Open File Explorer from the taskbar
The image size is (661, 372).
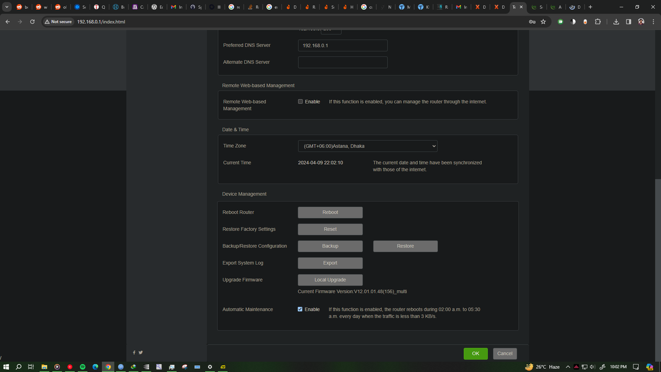[44, 367]
